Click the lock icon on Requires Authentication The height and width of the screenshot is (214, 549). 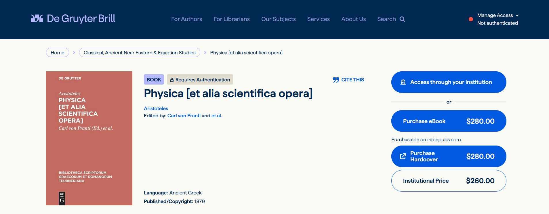click(x=172, y=80)
